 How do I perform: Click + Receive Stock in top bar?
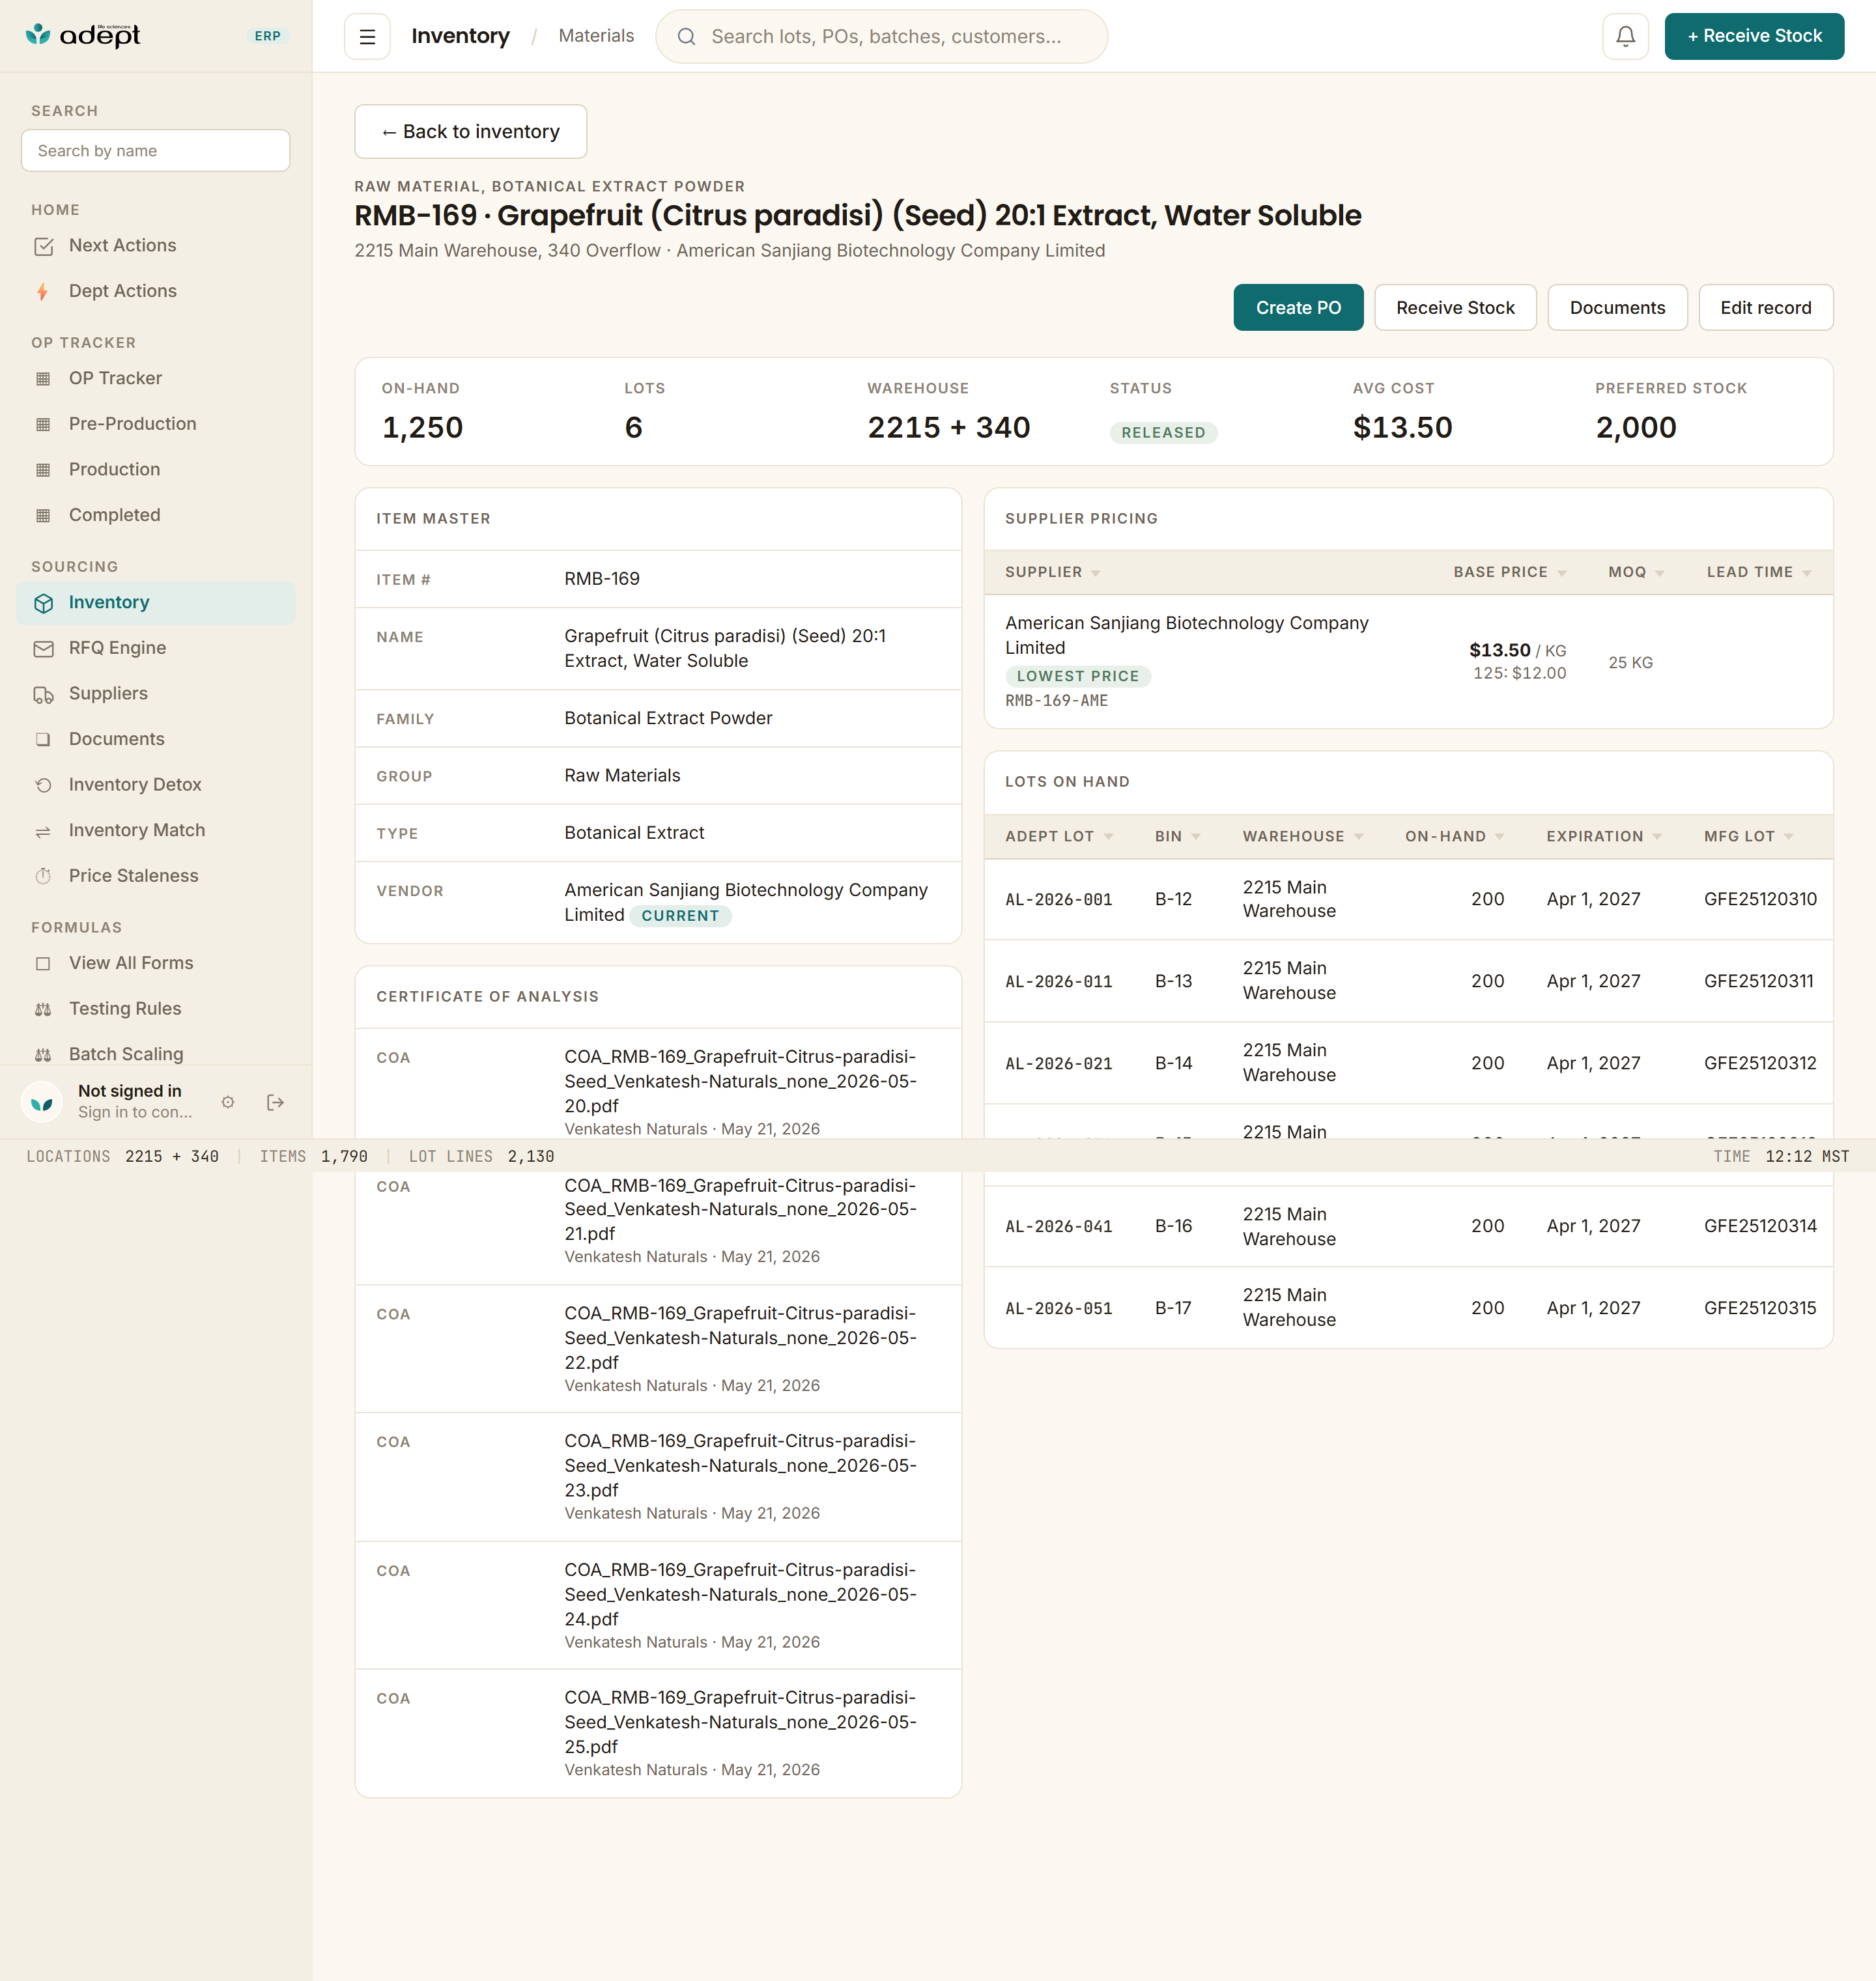pos(1753,37)
